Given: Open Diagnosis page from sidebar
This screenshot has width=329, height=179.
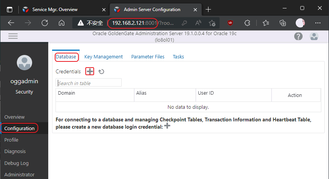Looking at the screenshot, I should (15, 151).
